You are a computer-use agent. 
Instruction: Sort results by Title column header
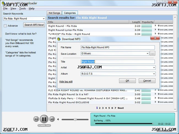[x=88, y=22]
